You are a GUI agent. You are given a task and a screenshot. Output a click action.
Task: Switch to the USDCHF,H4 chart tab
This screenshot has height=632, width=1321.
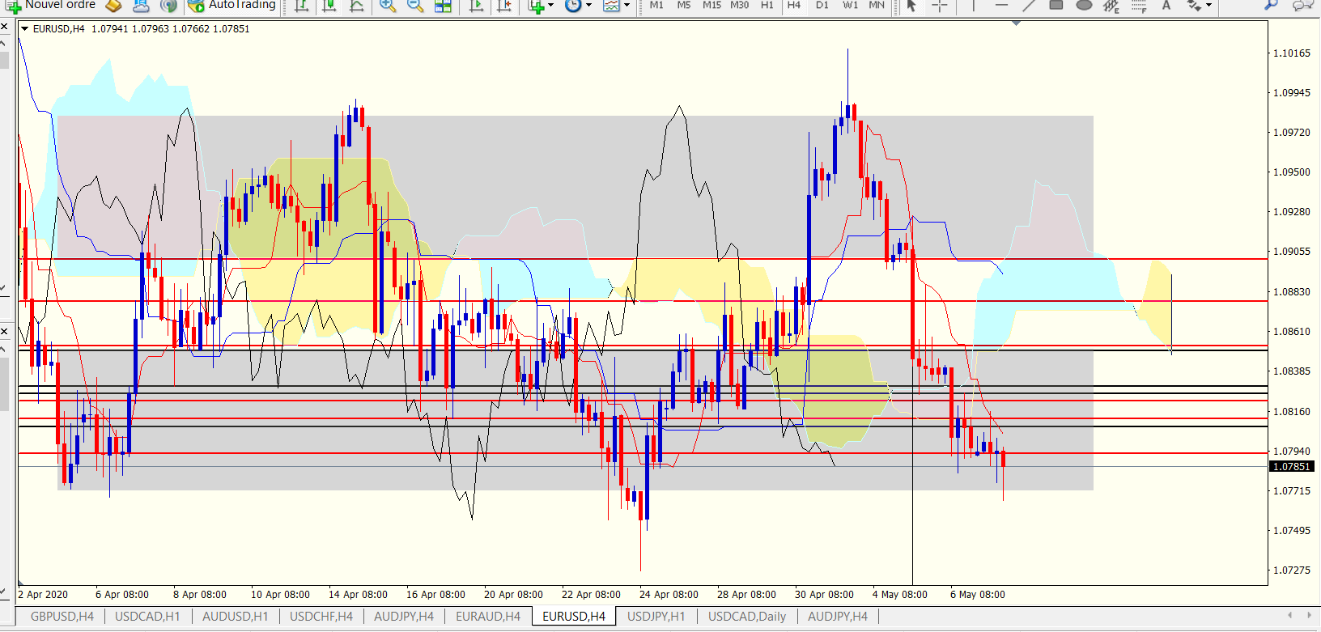pos(321,617)
